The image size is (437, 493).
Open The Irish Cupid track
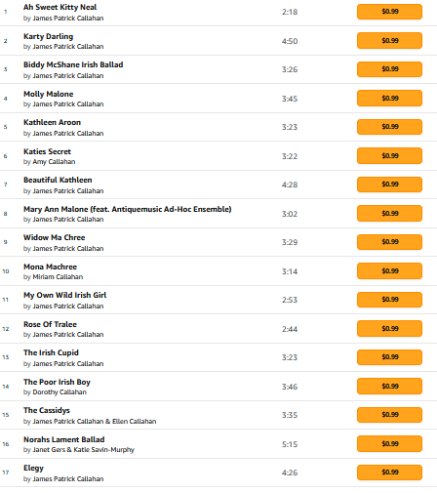[x=51, y=352]
